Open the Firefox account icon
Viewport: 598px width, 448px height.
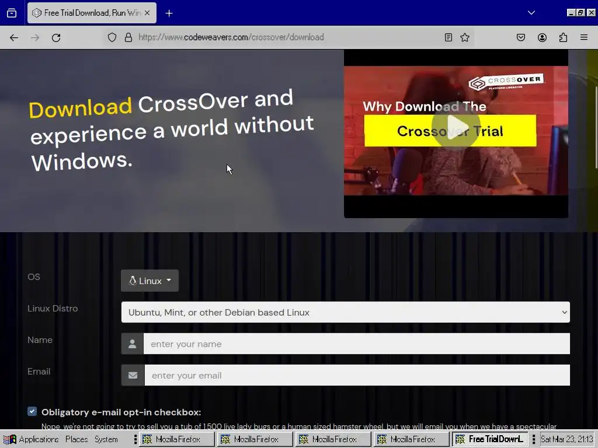click(x=542, y=37)
